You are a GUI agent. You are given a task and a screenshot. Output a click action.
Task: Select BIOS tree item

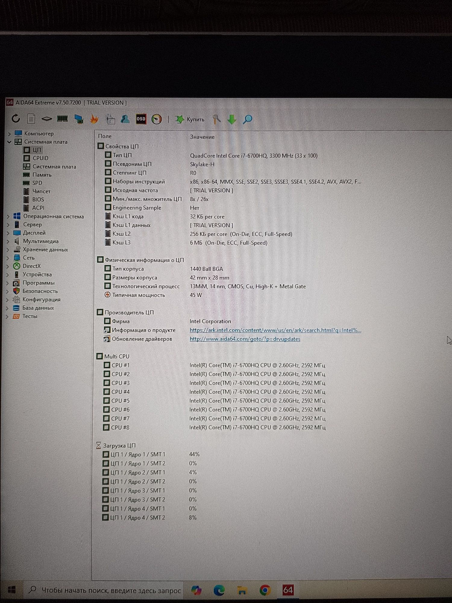pyautogui.click(x=38, y=199)
